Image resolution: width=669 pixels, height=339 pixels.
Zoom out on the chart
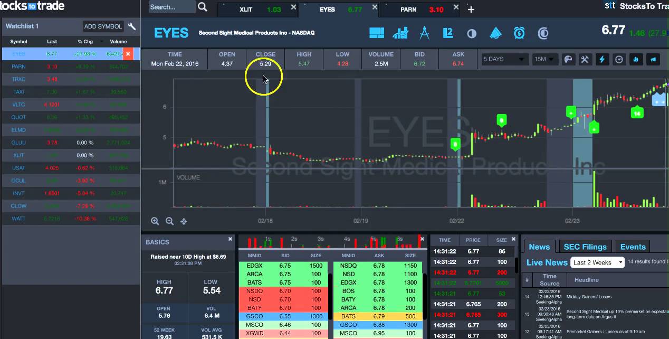(x=169, y=221)
